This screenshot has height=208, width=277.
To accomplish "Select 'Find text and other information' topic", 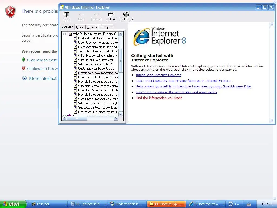I will 98,38.
